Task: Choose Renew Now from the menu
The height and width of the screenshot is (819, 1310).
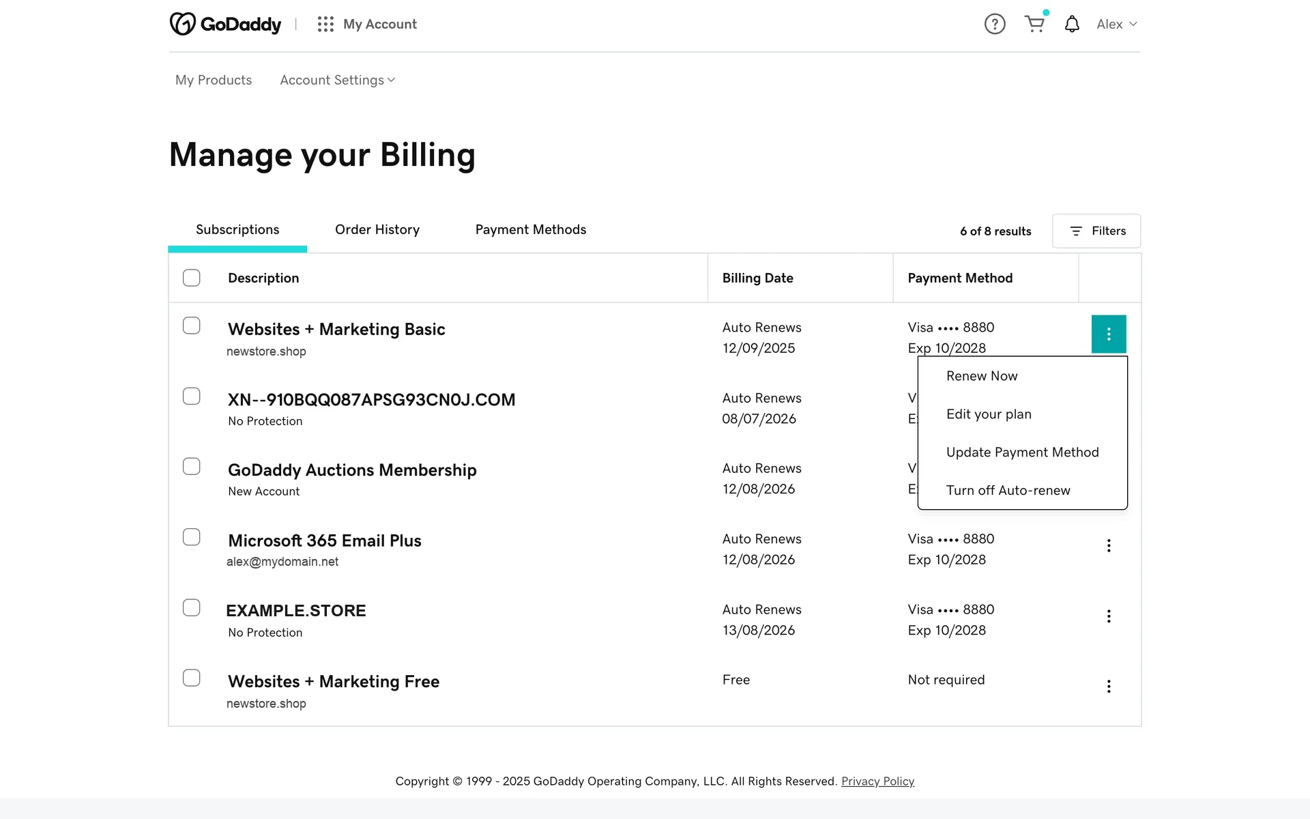Action: [1022, 376]
